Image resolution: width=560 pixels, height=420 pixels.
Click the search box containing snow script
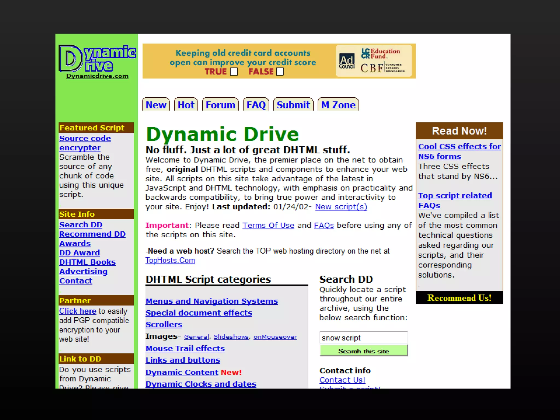point(364,338)
